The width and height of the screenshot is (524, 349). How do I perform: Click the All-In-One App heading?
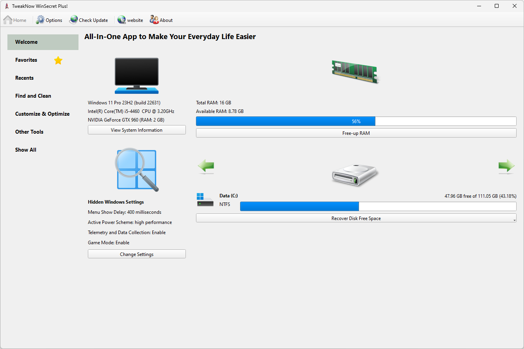click(170, 37)
